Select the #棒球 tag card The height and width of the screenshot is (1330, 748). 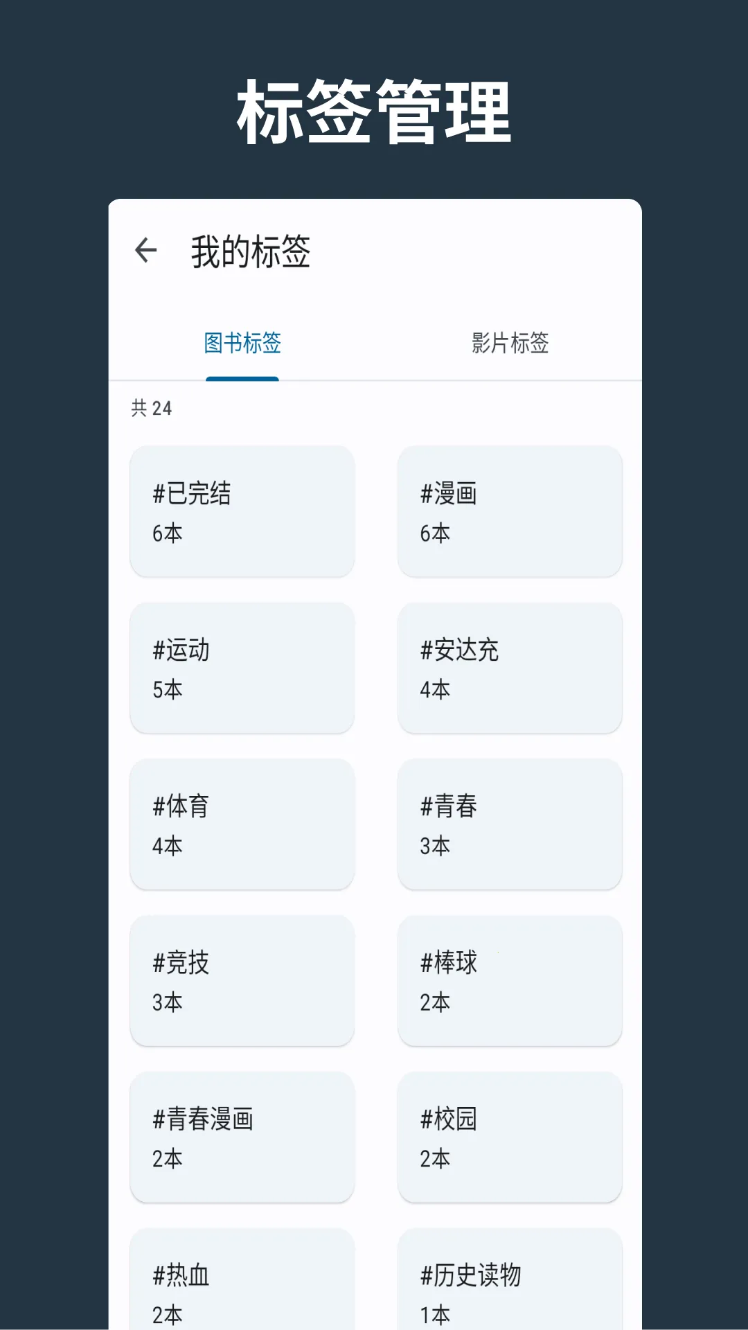[x=509, y=980]
